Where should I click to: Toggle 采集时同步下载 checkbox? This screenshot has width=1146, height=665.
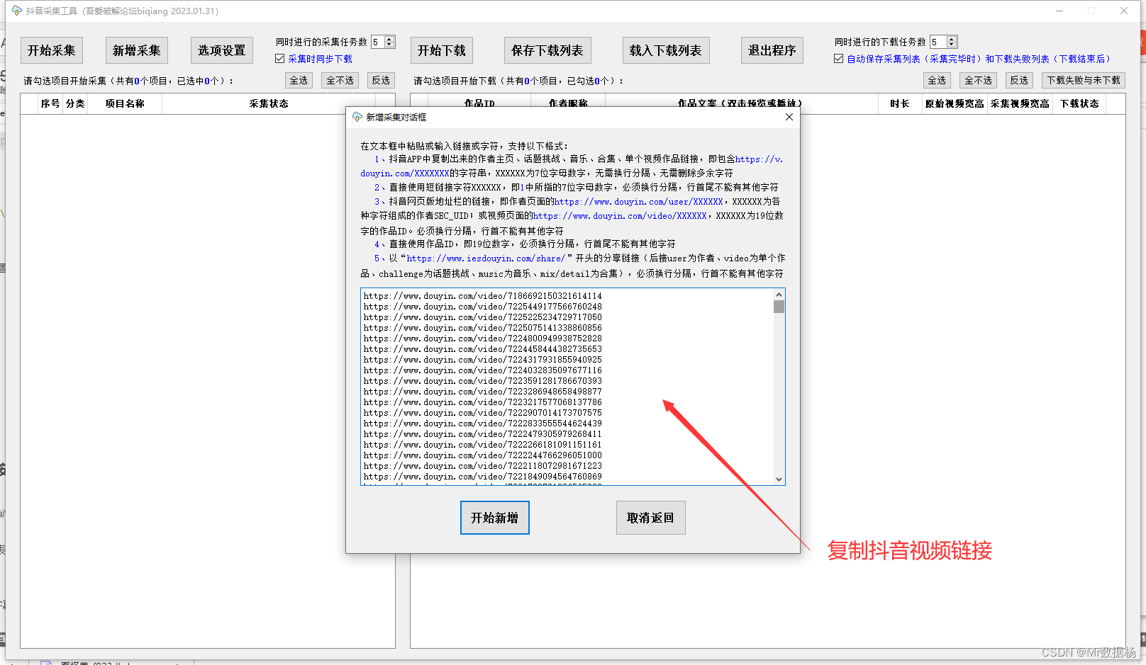pos(280,59)
